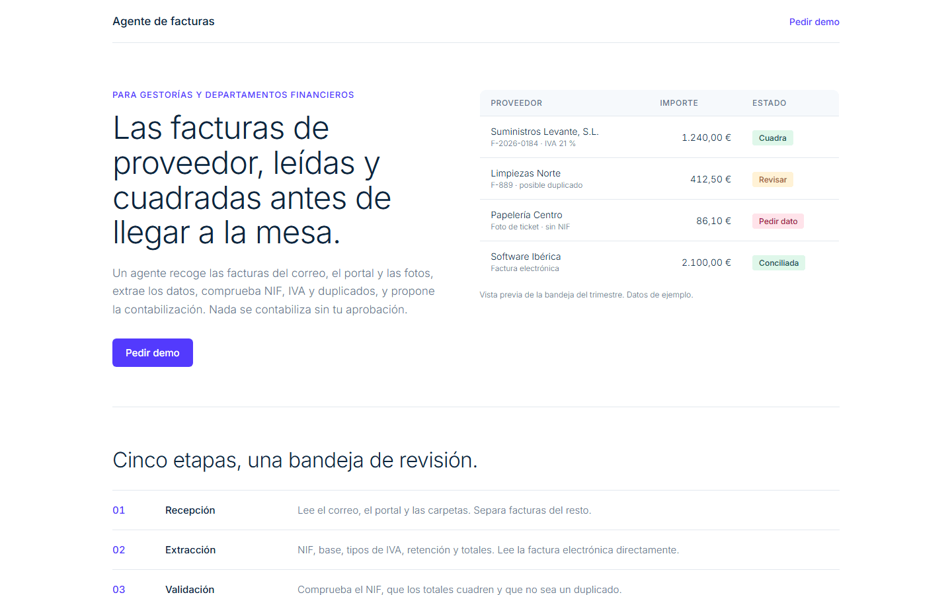
Task: Click the 'NIF, base, tipos de IVA' description
Action: coord(488,550)
